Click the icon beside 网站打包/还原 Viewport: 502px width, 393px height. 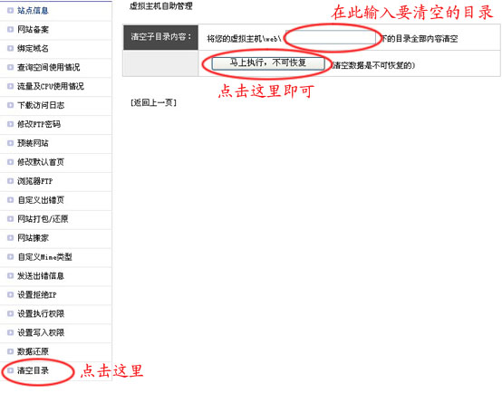tap(10, 219)
